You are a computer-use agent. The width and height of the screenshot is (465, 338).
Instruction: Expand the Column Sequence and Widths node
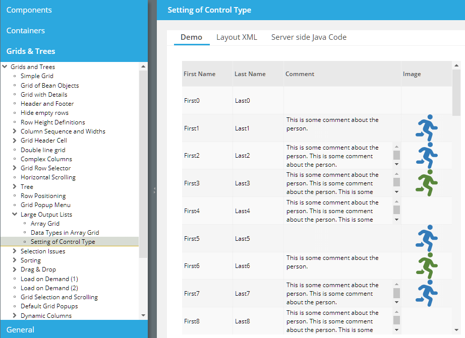(x=15, y=131)
